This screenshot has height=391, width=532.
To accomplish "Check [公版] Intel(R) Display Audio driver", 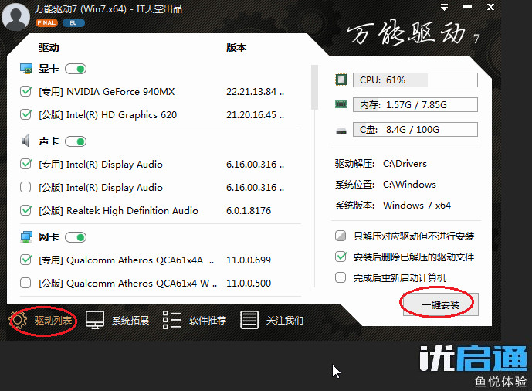I will point(25,187).
